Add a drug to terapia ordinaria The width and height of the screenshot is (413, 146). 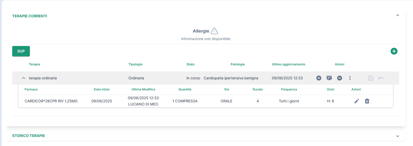click(319, 78)
